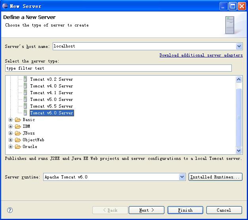Click the Tomcat v4.1 Server icon
Image resolution: width=248 pixels, height=220 pixels.
tap(25, 93)
